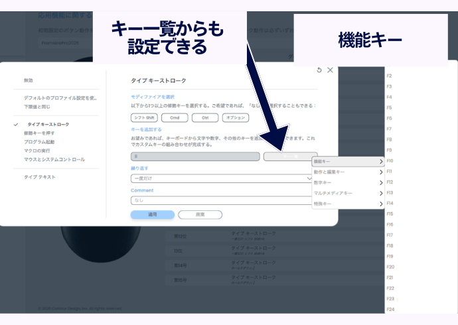Choose タイプ テキスト in the left action list

(40, 177)
